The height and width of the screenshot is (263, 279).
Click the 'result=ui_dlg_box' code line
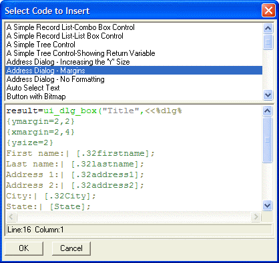[94, 111]
